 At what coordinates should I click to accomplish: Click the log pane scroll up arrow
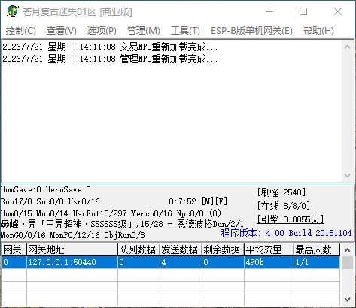pyautogui.click(x=348, y=47)
